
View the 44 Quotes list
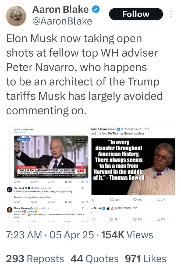[x=94, y=259]
